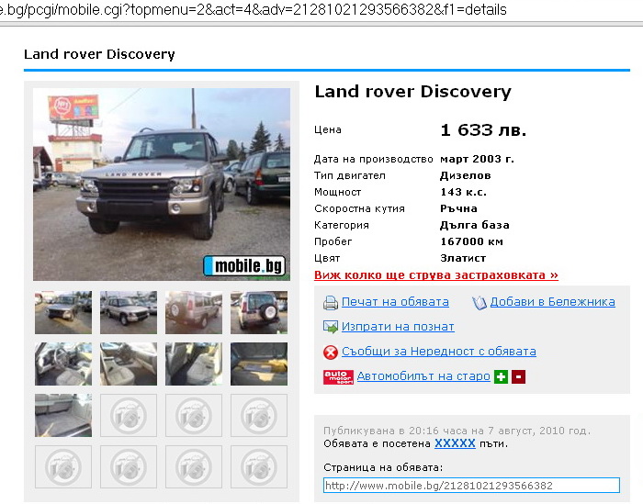Image resolution: width=643 pixels, height=504 pixels.
Task: Click the green plus icon
Action: point(501,377)
